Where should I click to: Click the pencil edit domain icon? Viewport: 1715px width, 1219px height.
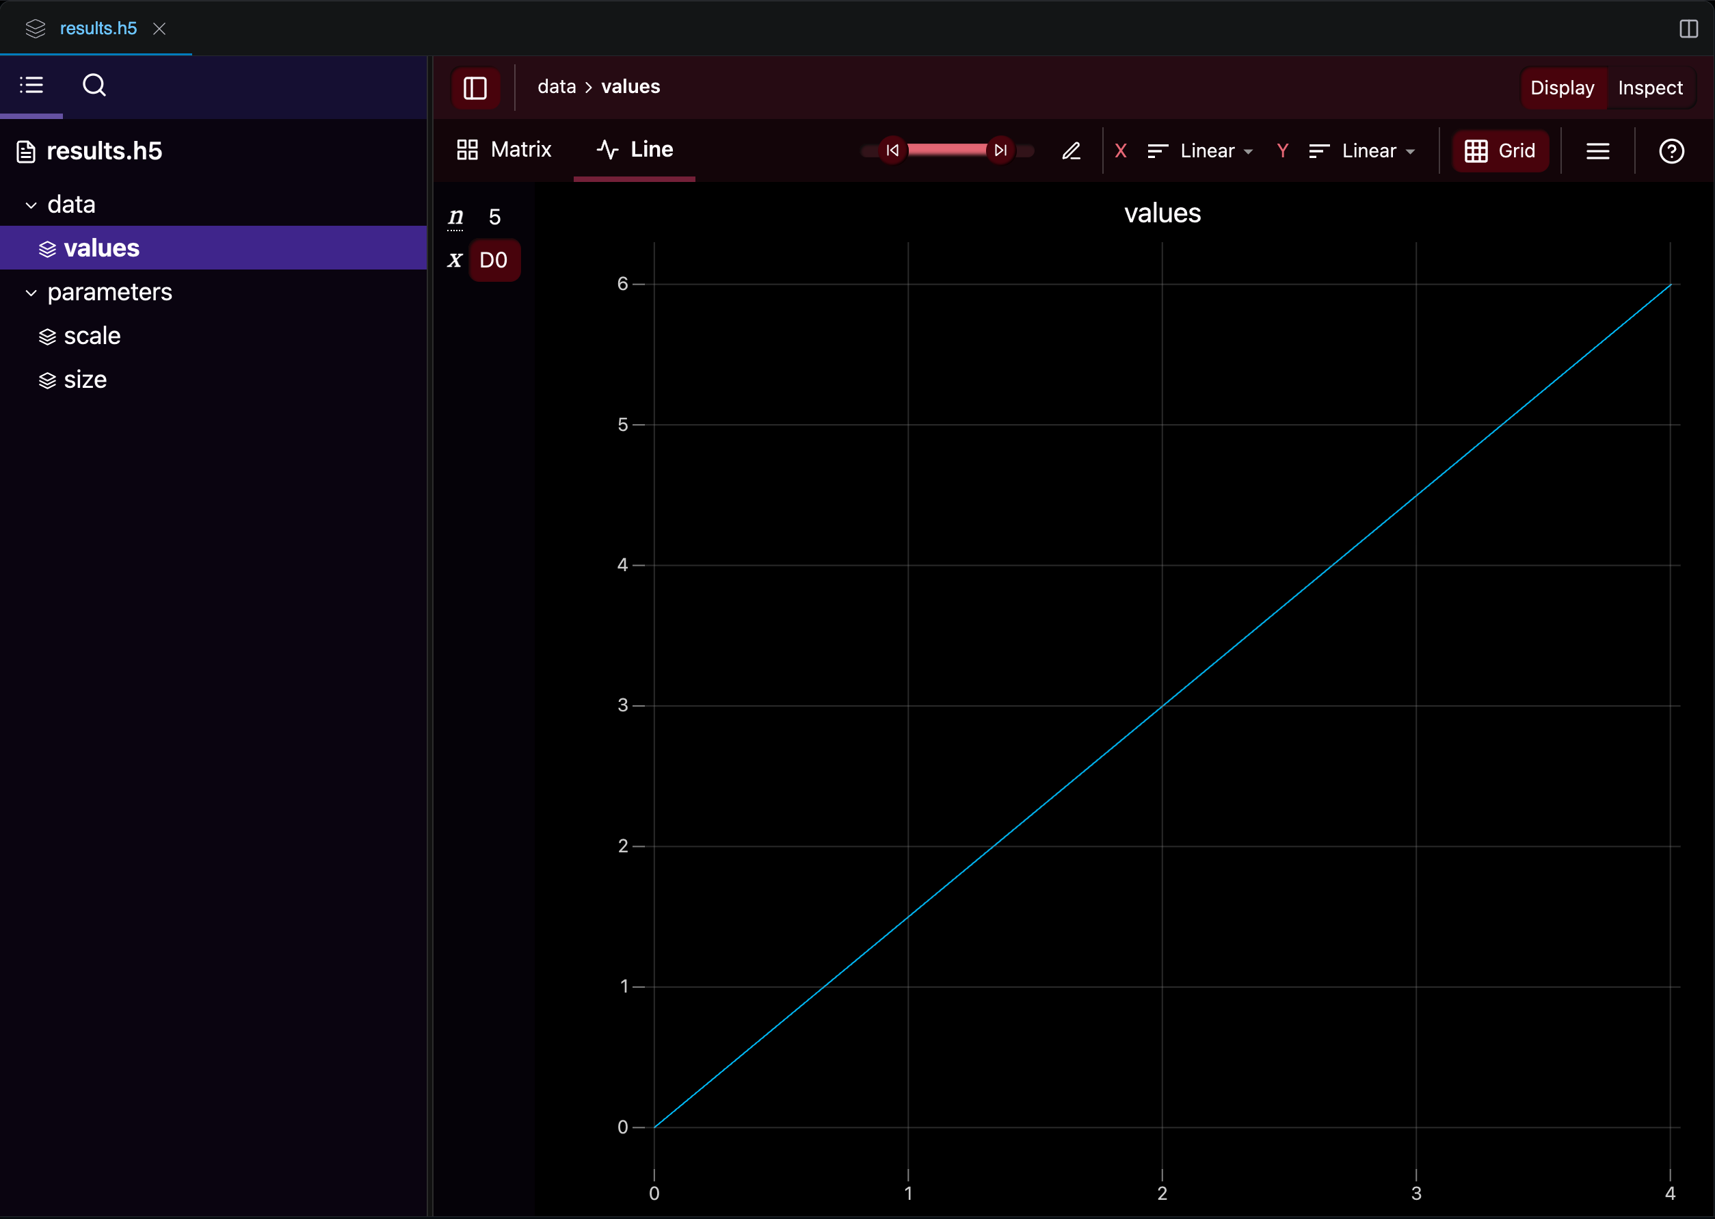pos(1071,151)
